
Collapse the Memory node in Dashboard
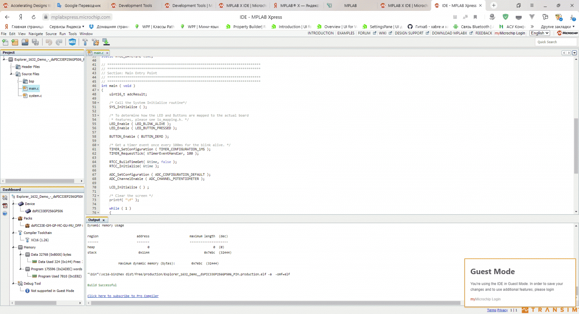14,247
